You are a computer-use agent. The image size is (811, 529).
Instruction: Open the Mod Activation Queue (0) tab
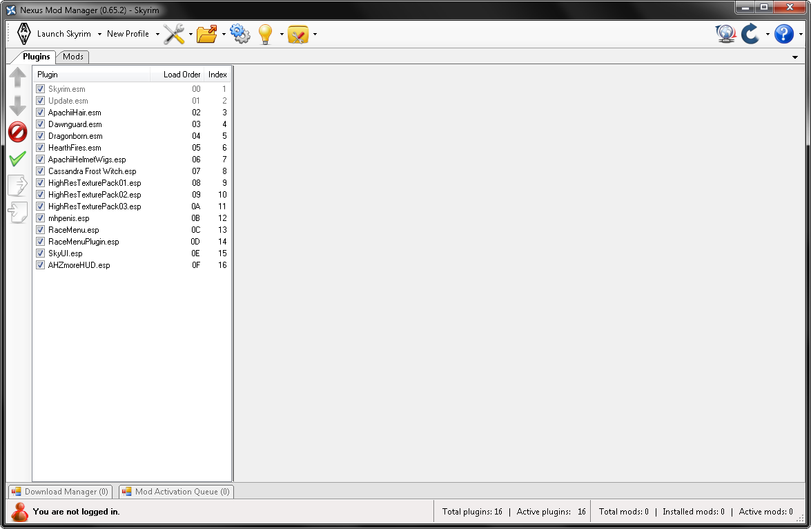coord(177,492)
